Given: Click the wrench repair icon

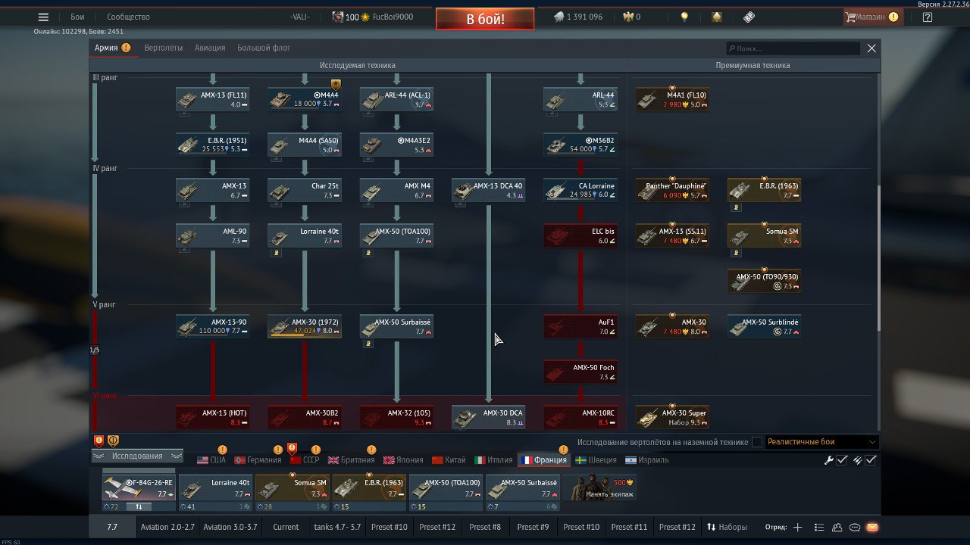Looking at the screenshot, I should click(x=829, y=459).
